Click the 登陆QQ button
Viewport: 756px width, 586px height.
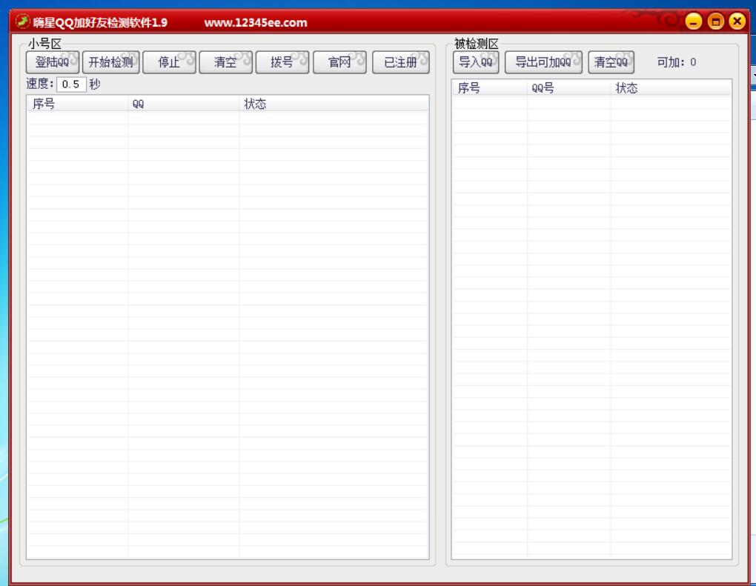coord(53,62)
